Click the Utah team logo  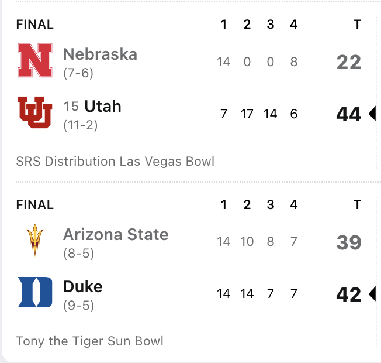pyautogui.click(x=35, y=112)
